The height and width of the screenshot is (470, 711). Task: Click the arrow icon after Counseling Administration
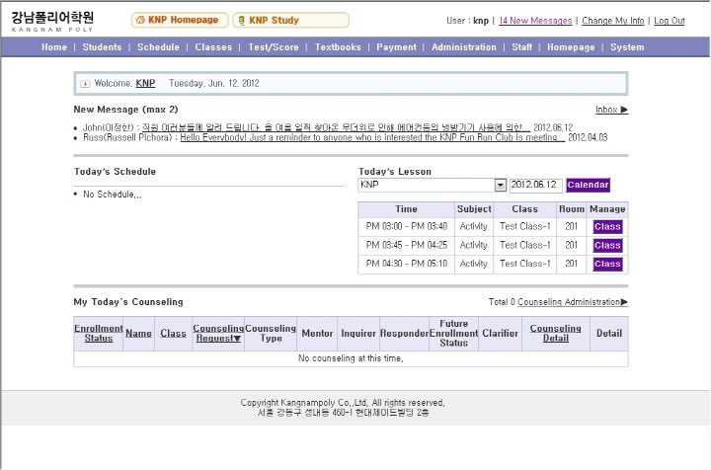pyautogui.click(x=624, y=302)
